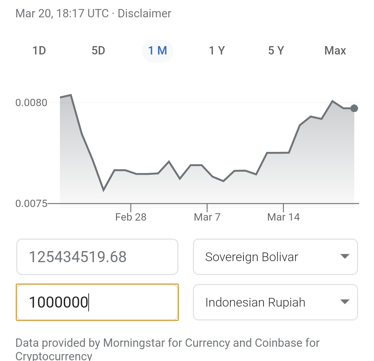
Task: Click the Mar 7 axis label
Action: tap(207, 217)
